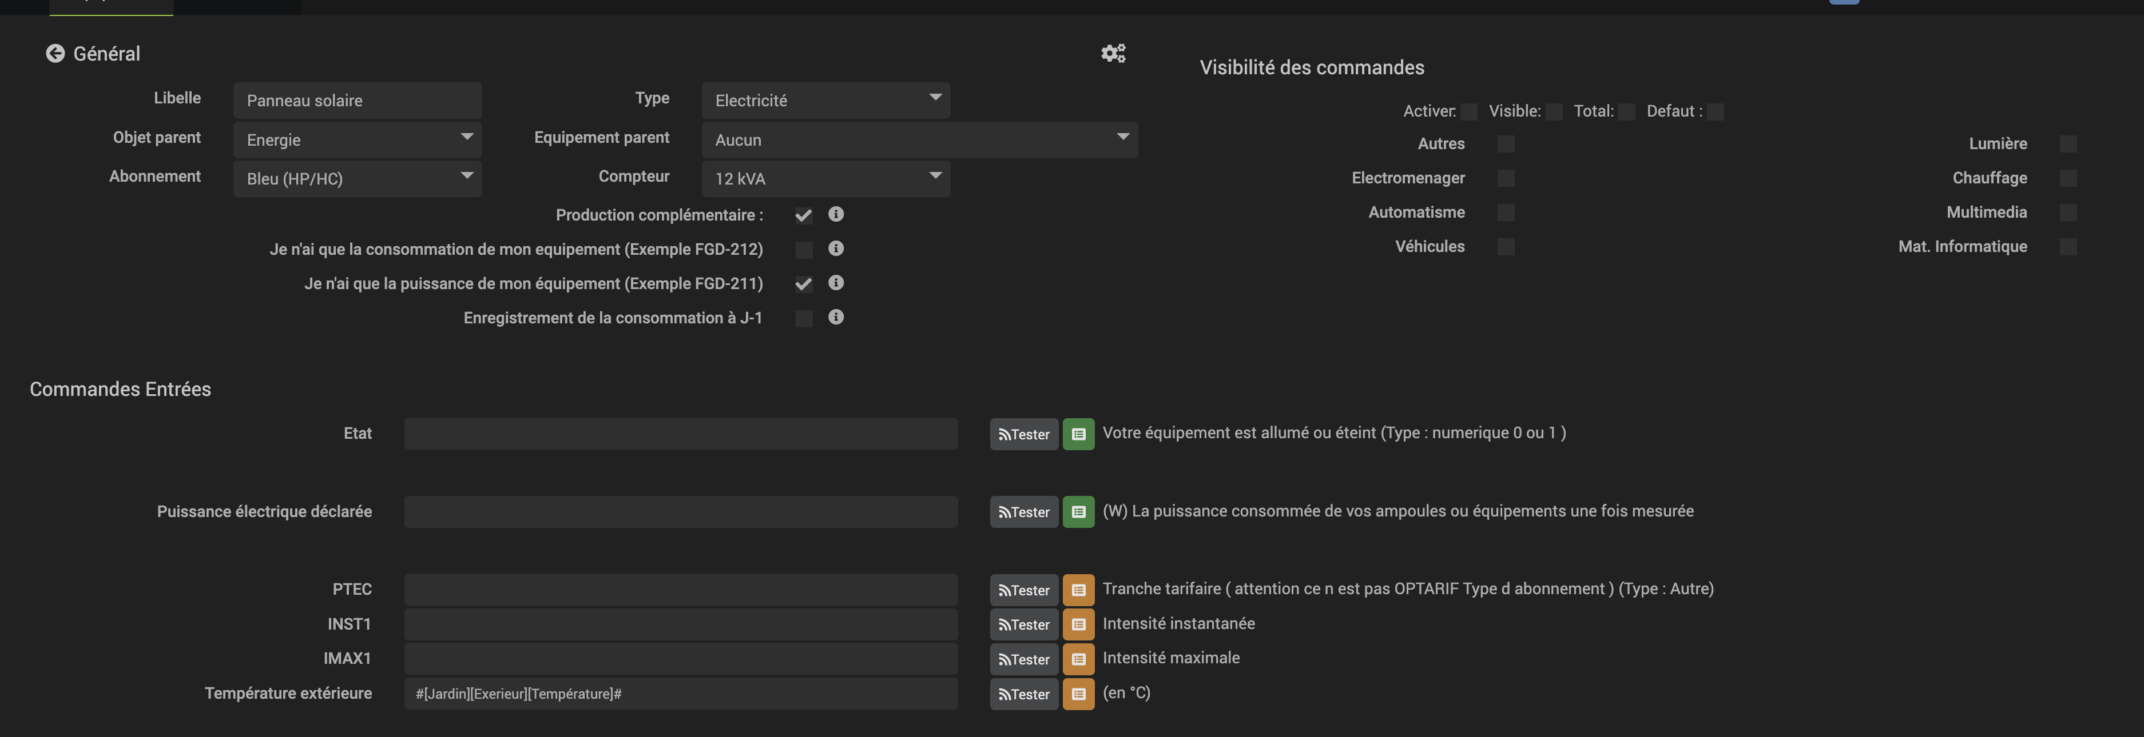2144x737 pixels.
Task: Check the Chauffage visibility checkbox
Action: coord(2067,179)
